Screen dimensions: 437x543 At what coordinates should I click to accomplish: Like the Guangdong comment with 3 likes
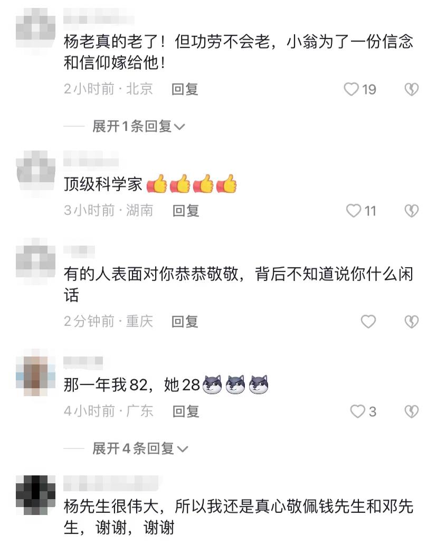357,411
